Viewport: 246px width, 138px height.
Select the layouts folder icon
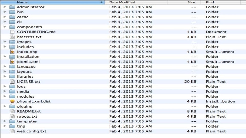[x=12, y=72]
